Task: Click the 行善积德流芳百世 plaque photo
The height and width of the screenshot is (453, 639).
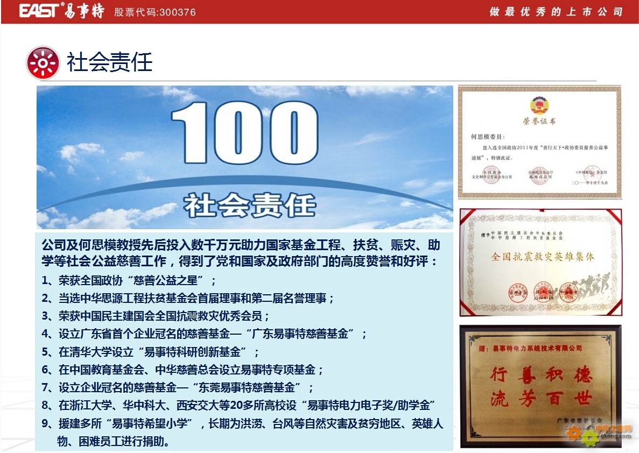Action: coord(540,385)
